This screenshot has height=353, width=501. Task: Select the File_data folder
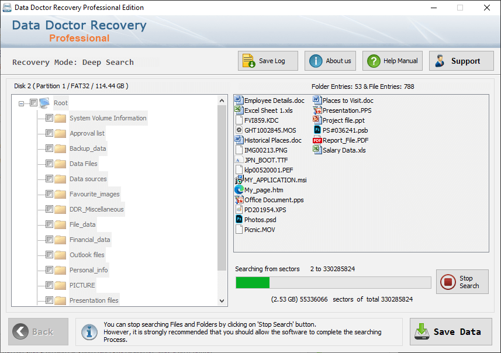pos(82,224)
